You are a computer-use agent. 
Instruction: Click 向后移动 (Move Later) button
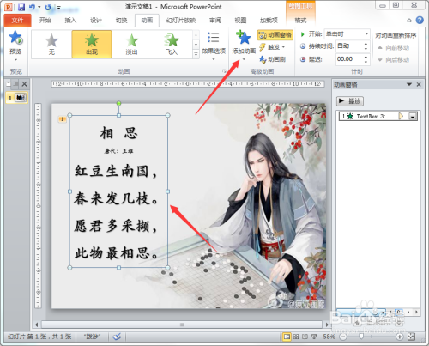393,60
